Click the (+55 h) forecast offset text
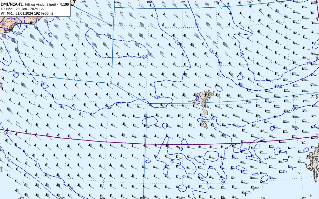Viewport: 319px width, 199px height. (x=47, y=13)
